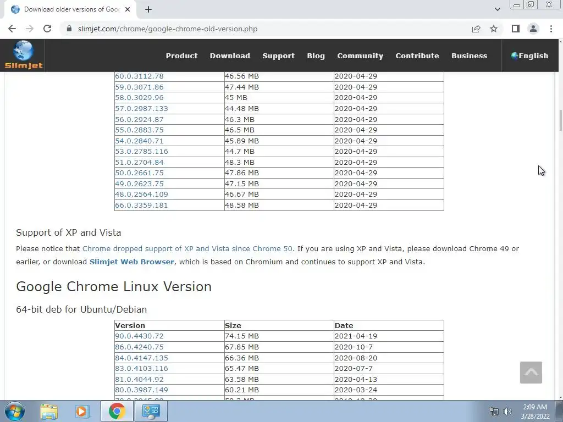The height and width of the screenshot is (422, 563).
Task: Download Linux version 90.0.4430.72
Action: click(139, 336)
